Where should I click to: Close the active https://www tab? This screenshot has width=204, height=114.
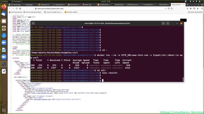184,4
